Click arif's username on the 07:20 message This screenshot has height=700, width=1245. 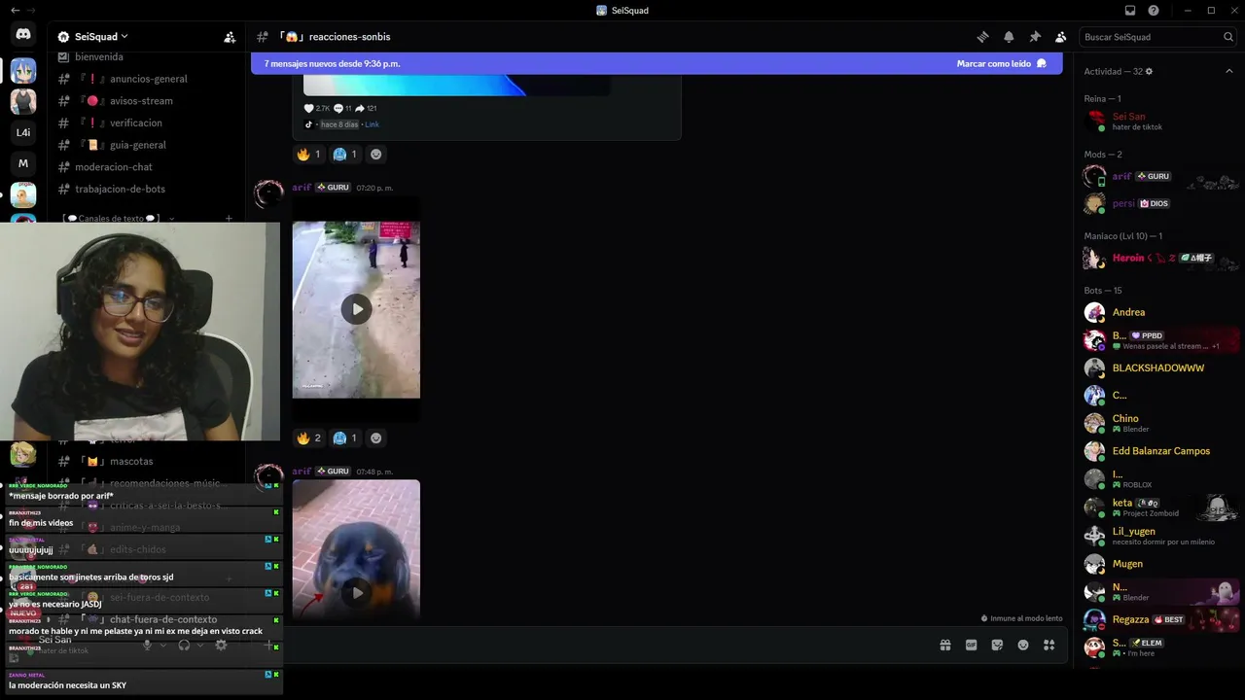tap(302, 188)
